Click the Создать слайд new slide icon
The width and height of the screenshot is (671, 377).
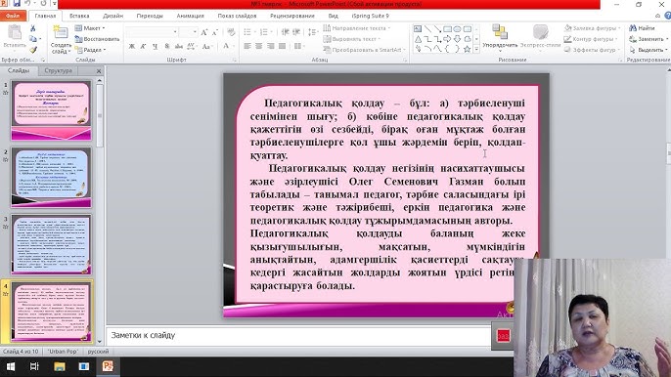61,32
